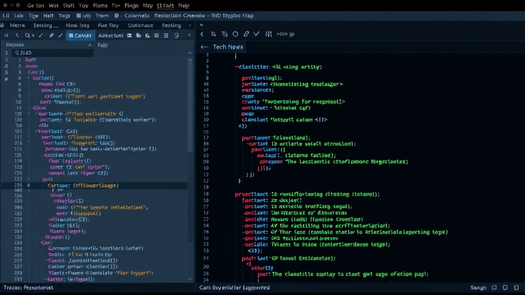Image resolution: width=525 pixels, height=295 pixels.
Task: Click the second checkmark icon before CaVat
Action: [60, 35]
